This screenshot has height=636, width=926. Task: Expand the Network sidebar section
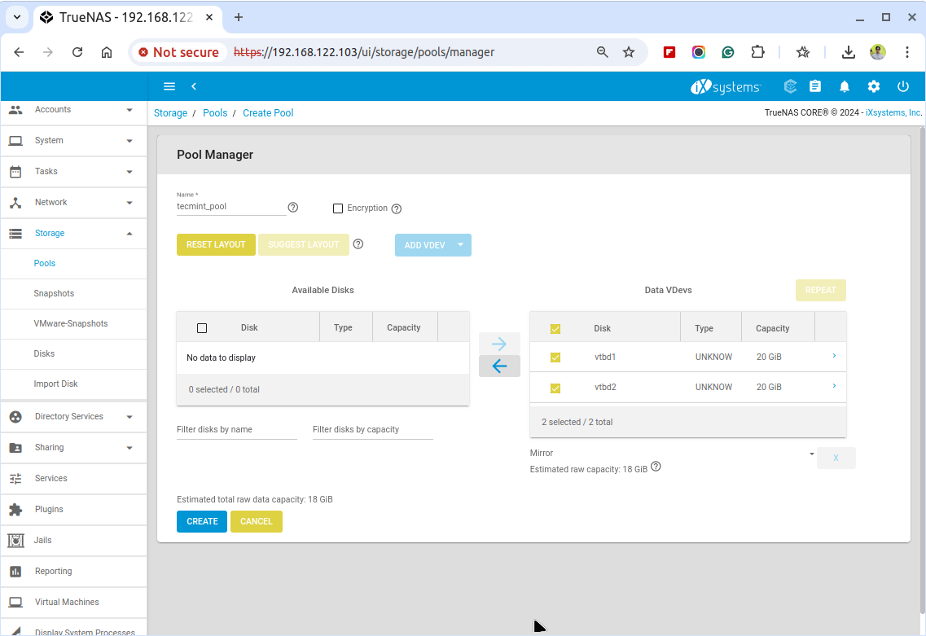74,203
